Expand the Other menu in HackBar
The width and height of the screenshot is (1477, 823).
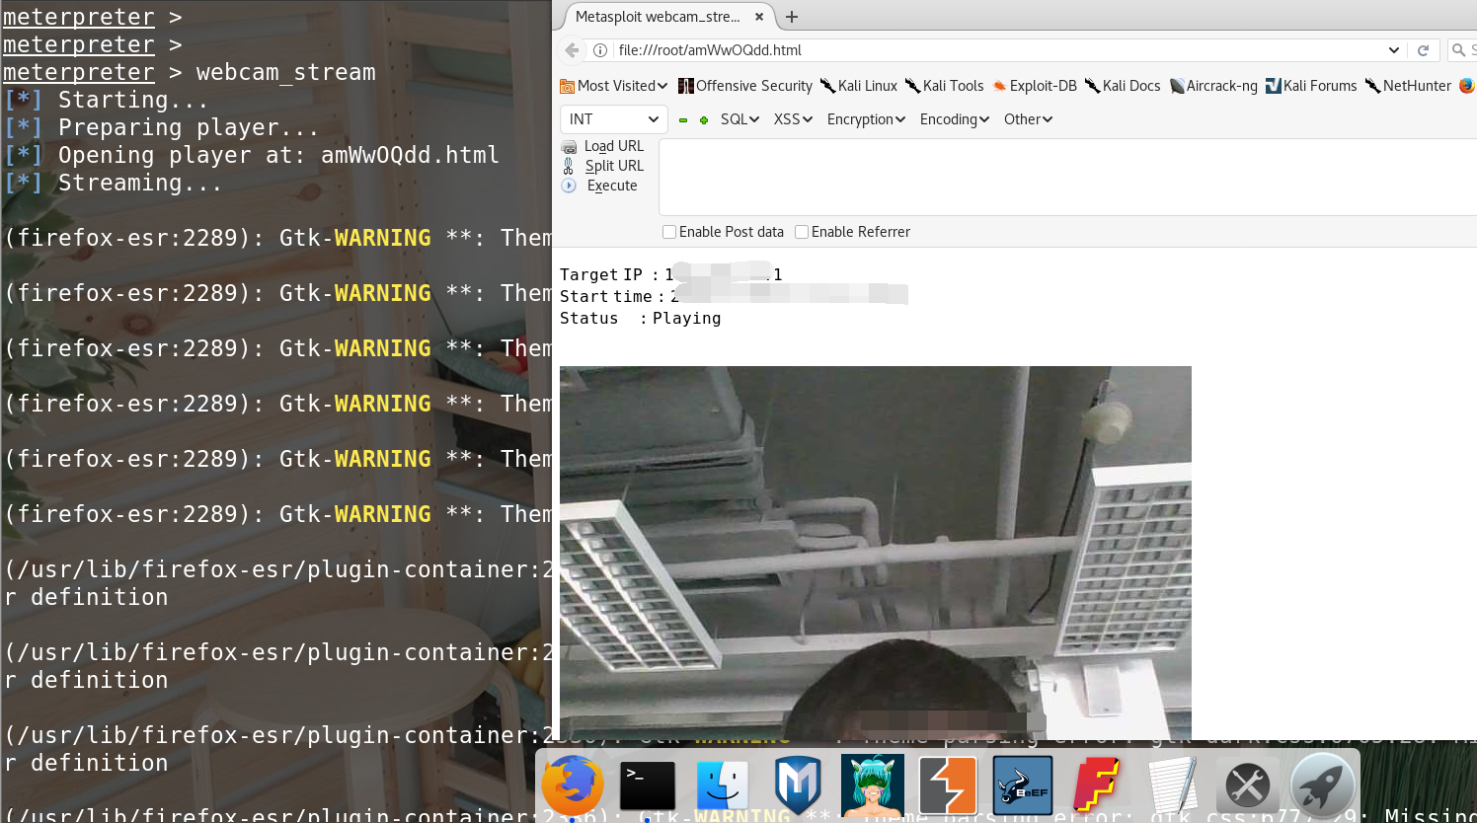(x=1028, y=119)
